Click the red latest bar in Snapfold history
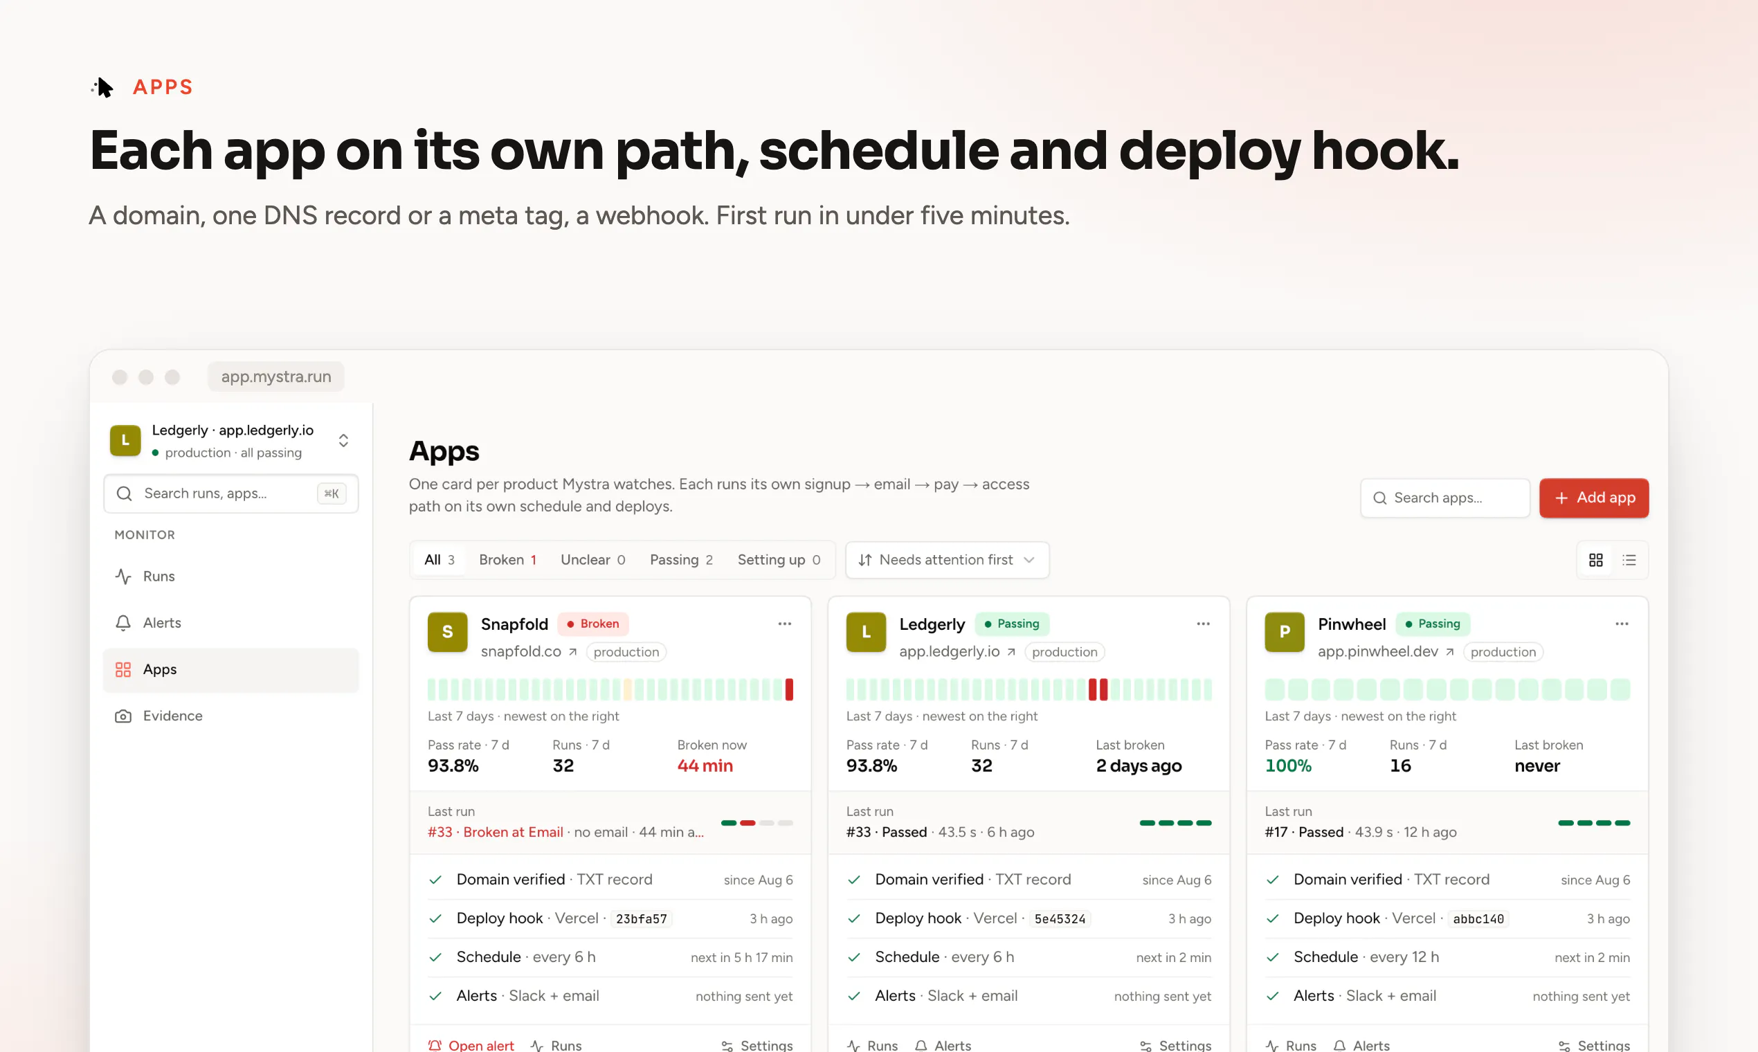 coord(789,690)
